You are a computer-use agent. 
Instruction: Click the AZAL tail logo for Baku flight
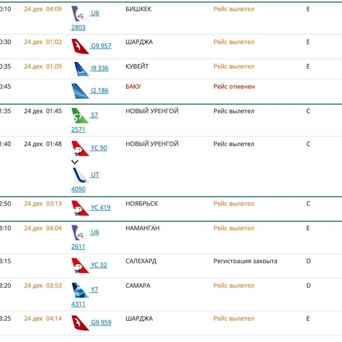pos(80,91)
